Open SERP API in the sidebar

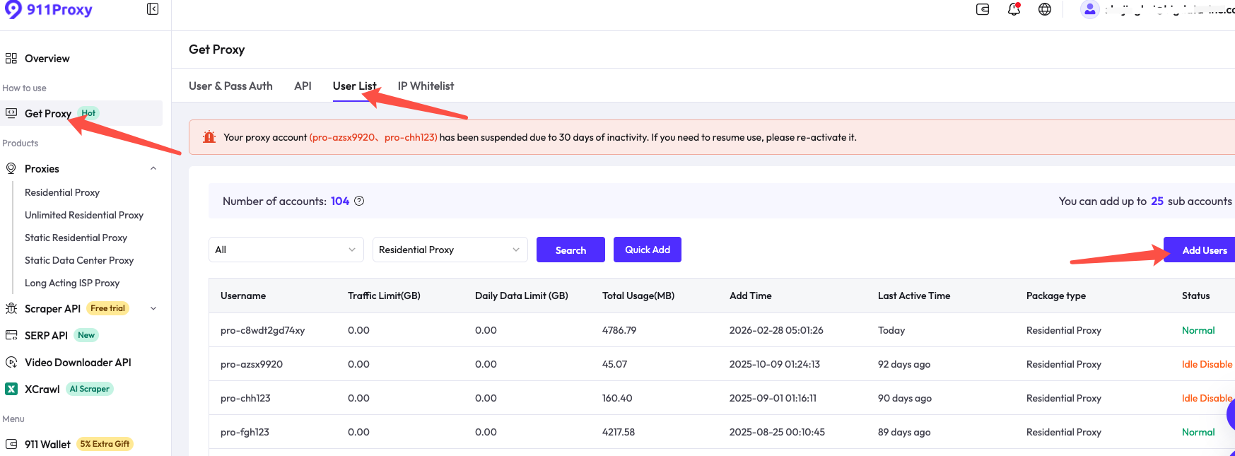pos(46,335)
